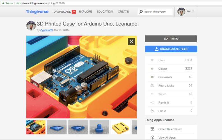Viewport: 222px width, 140px height.
Task: Click the Comments speech bubble icon
Action: (x=152, y=77)
